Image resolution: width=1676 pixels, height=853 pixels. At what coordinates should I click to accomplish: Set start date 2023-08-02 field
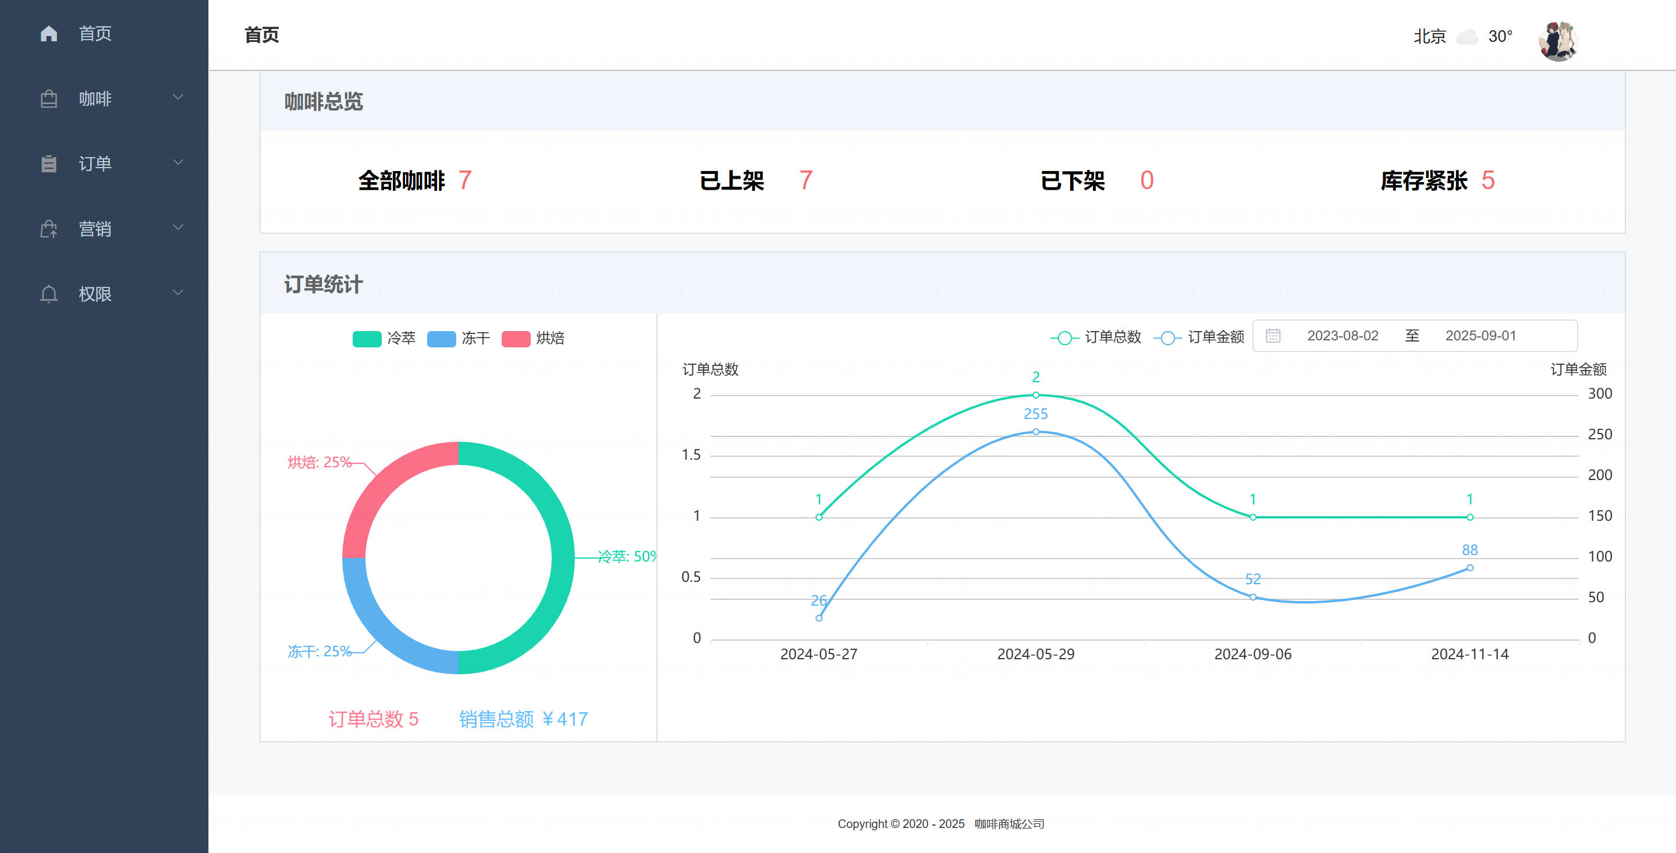[x=1343, y=336]
